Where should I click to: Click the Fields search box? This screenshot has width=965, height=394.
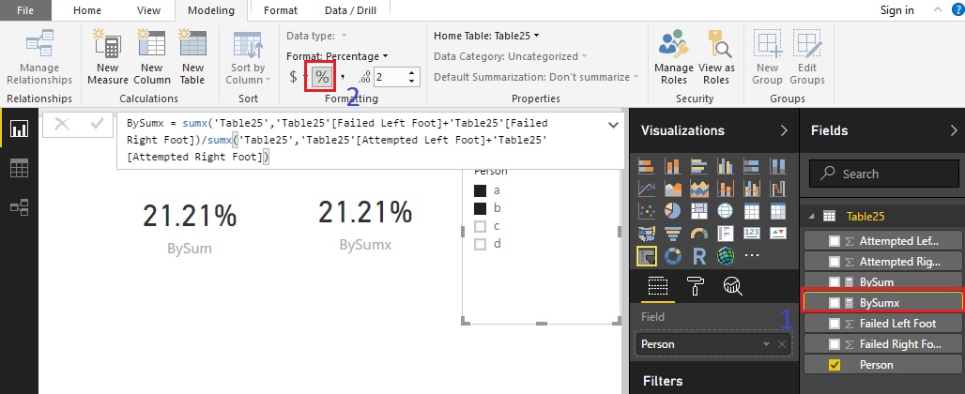click(x=883, y=174)
